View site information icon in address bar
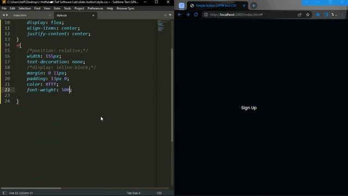The height and width of the screenshot is (196, 348). [x=206, y=15]
